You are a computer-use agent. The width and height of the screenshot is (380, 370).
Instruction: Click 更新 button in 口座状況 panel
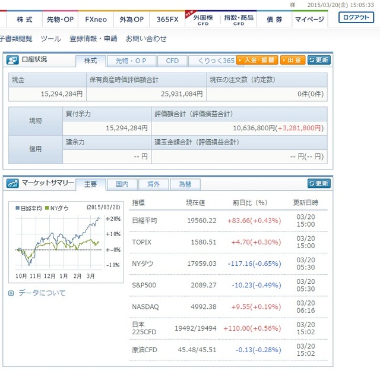coord(319,60)
